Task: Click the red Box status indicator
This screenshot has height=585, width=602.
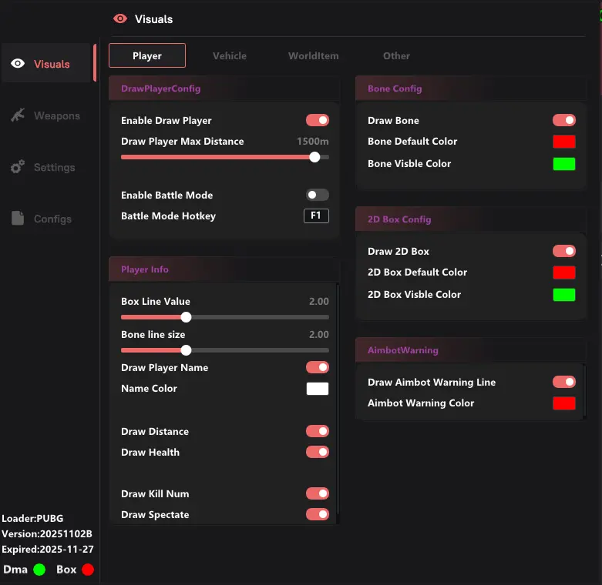Action: click(x=88, y=570)
